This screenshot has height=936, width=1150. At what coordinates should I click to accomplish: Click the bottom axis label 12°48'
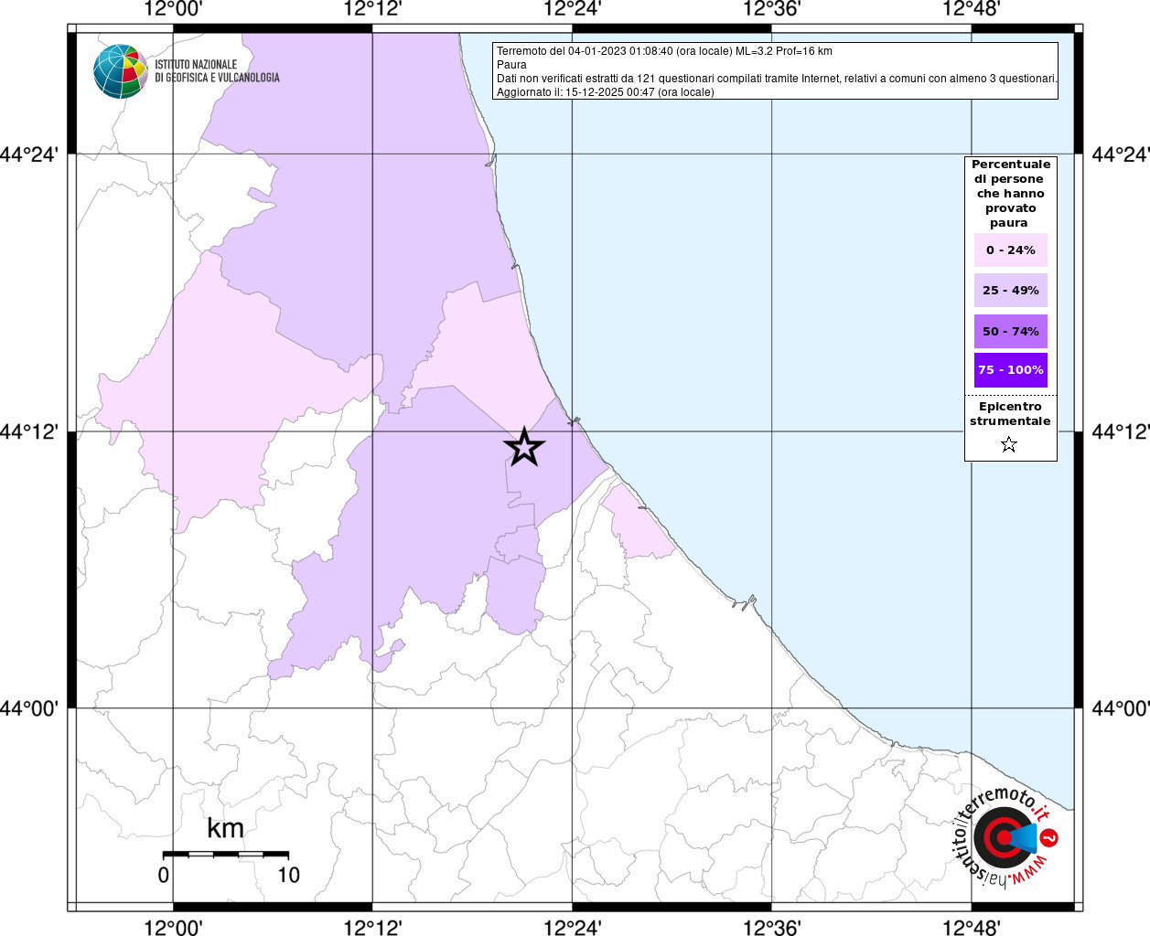[972, 927]
